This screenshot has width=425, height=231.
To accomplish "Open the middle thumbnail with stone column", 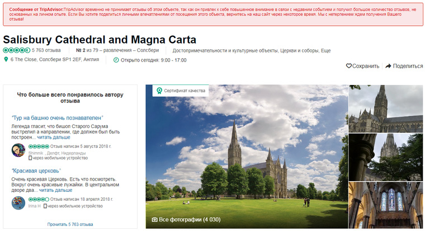I will (x=386, y=157).
